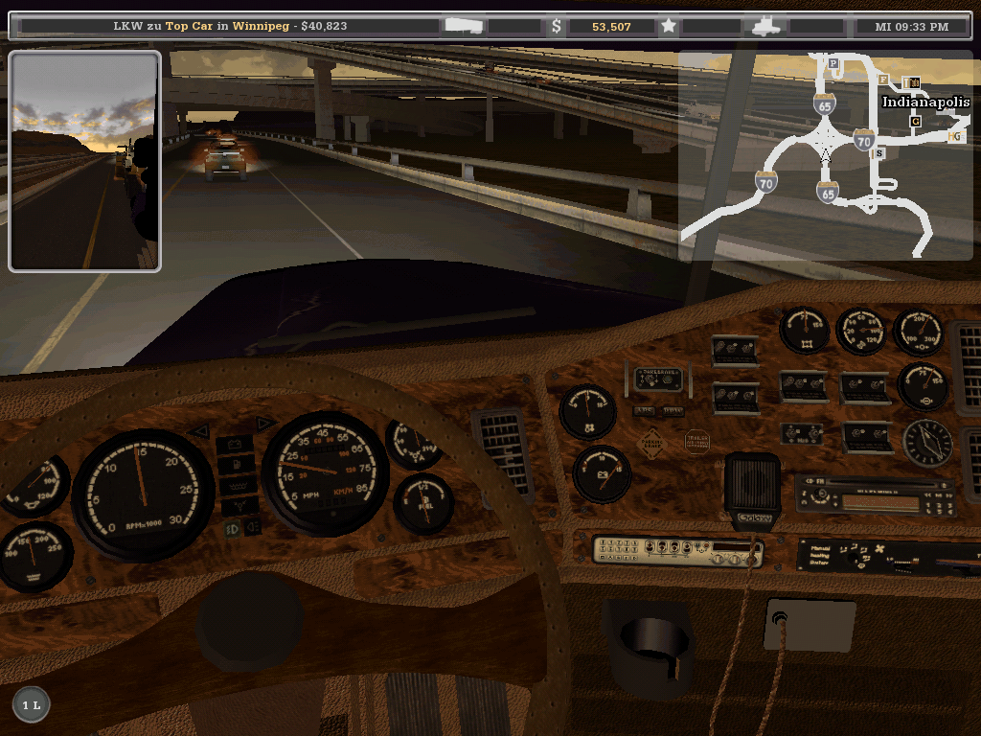The height and width of the screenshot is (736, 981).
Task: Click the rear-view mirror camera thumbnail
Action: point(84,161)
